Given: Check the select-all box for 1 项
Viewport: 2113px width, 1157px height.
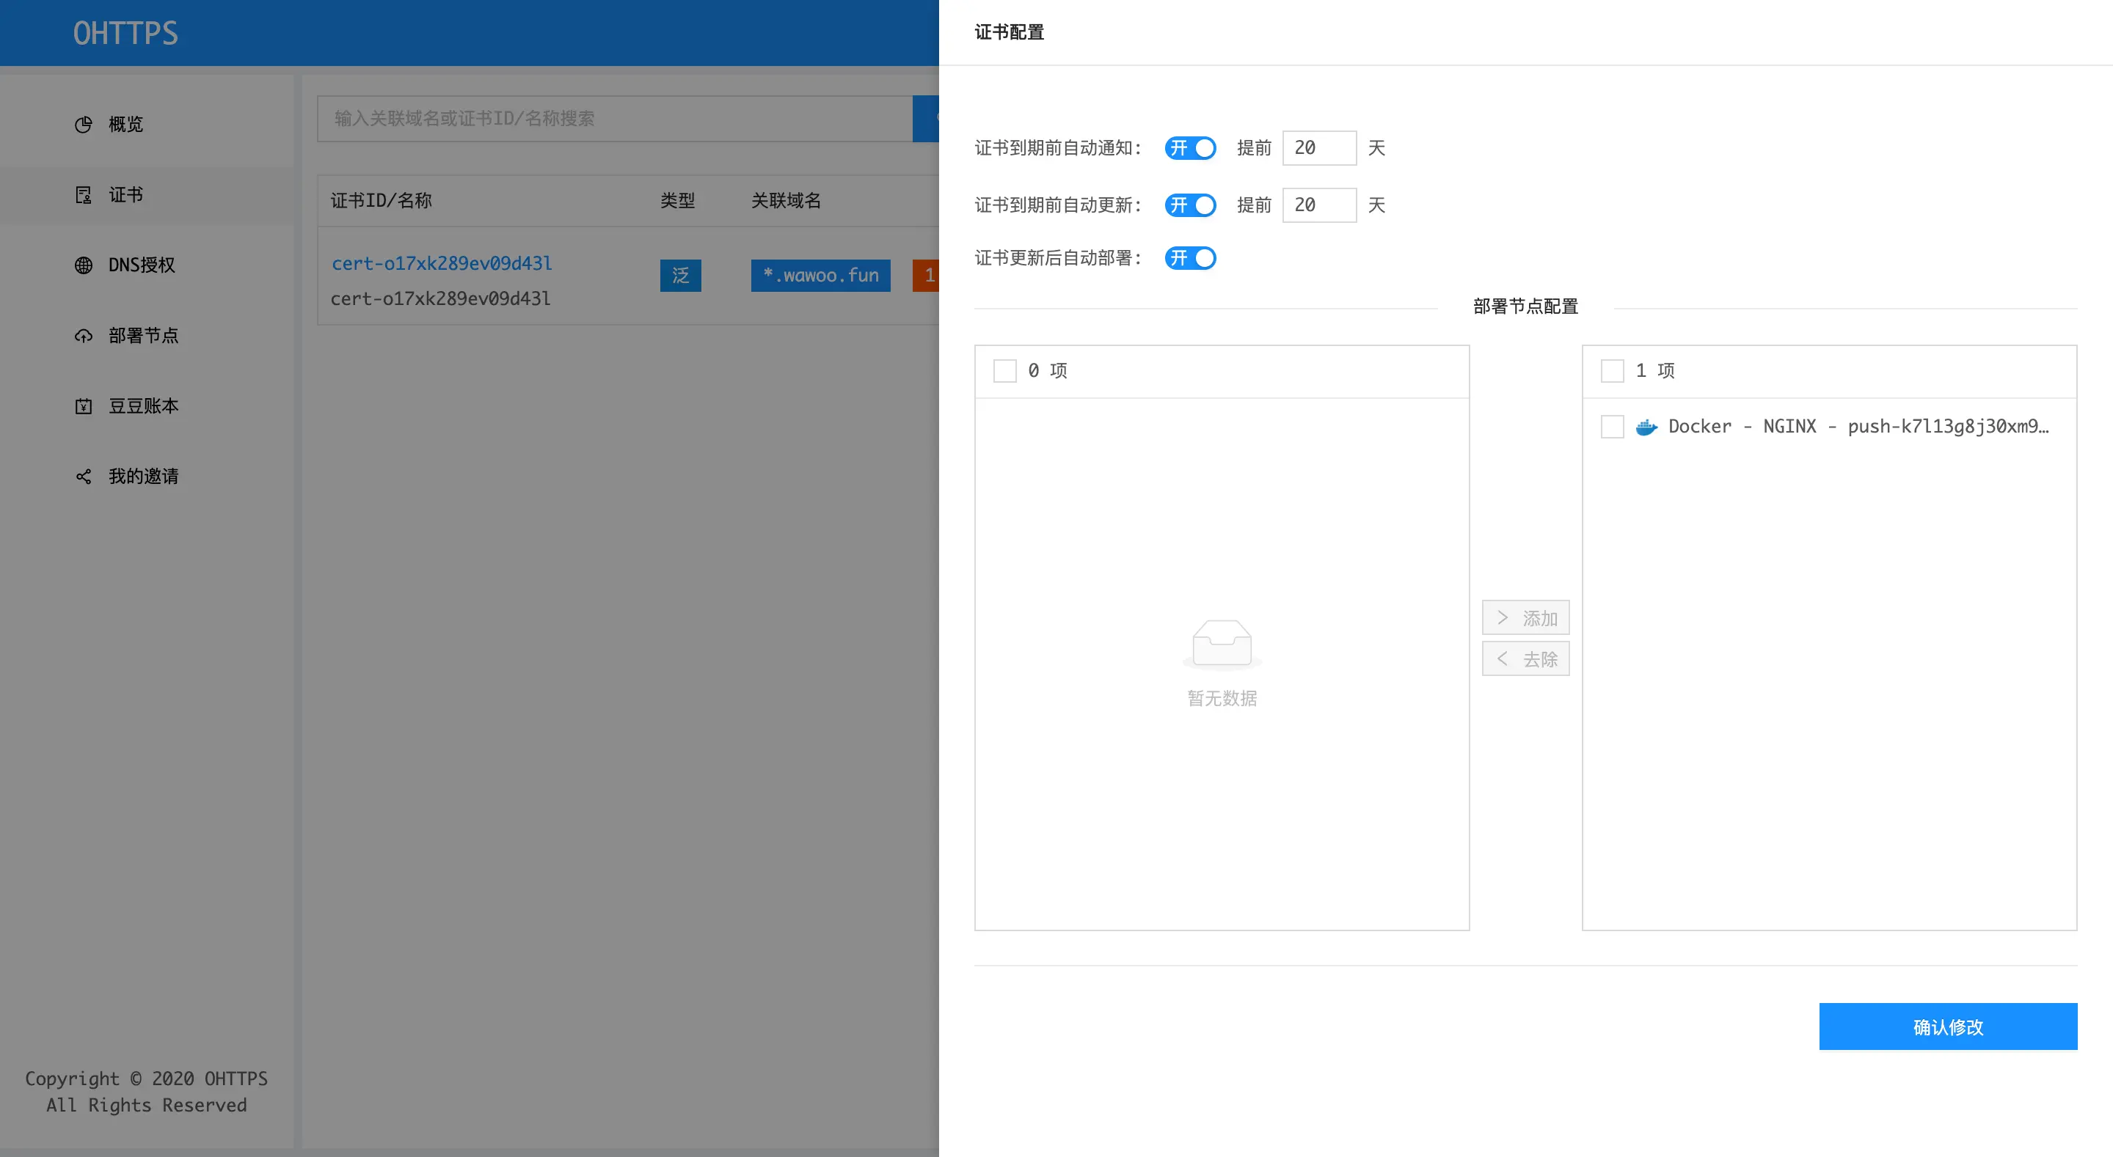Looking at the screenshot, I should (1612, 370).
